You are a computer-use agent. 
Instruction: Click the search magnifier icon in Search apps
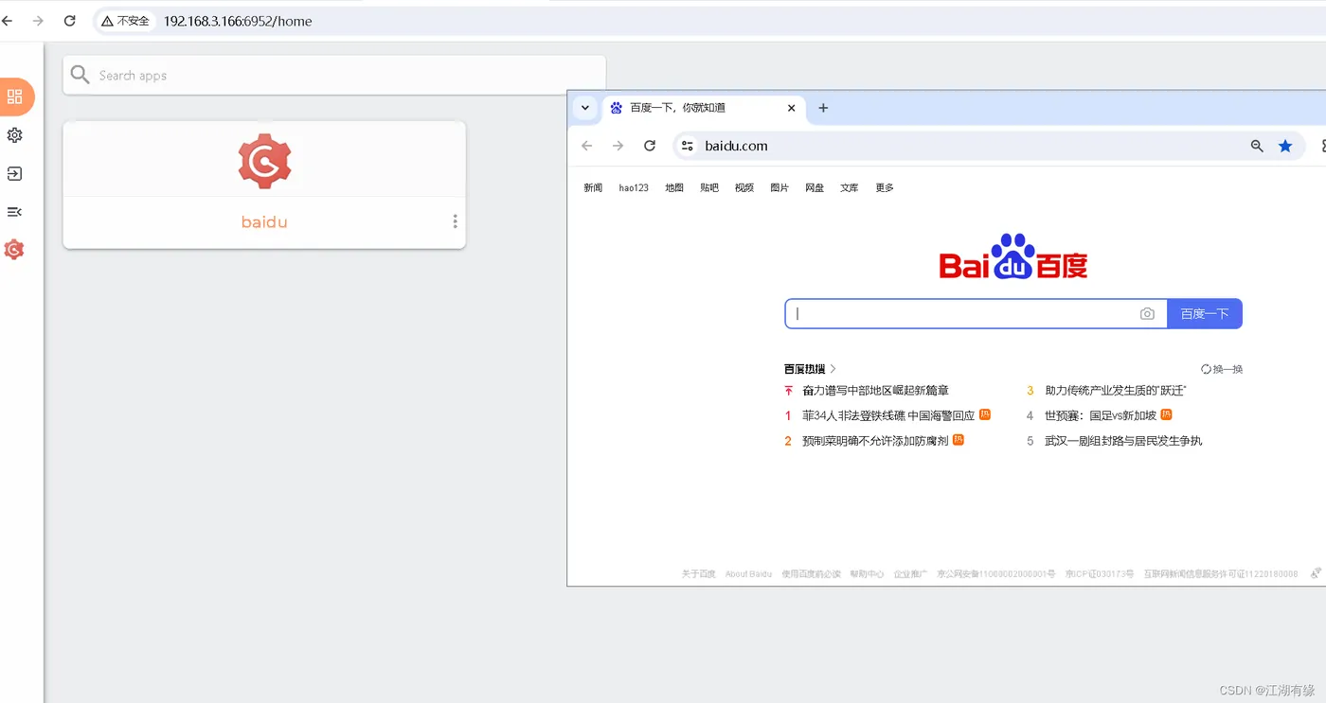coord(81,75)
